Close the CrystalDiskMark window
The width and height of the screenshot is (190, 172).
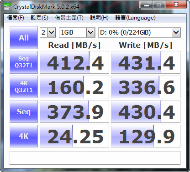coord(176,5)
